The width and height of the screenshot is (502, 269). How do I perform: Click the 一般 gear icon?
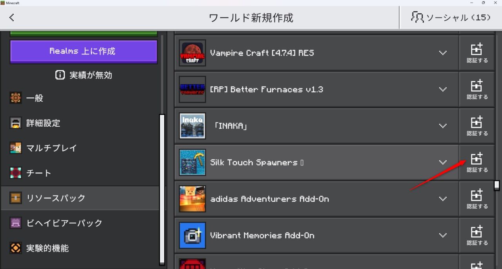16,98
